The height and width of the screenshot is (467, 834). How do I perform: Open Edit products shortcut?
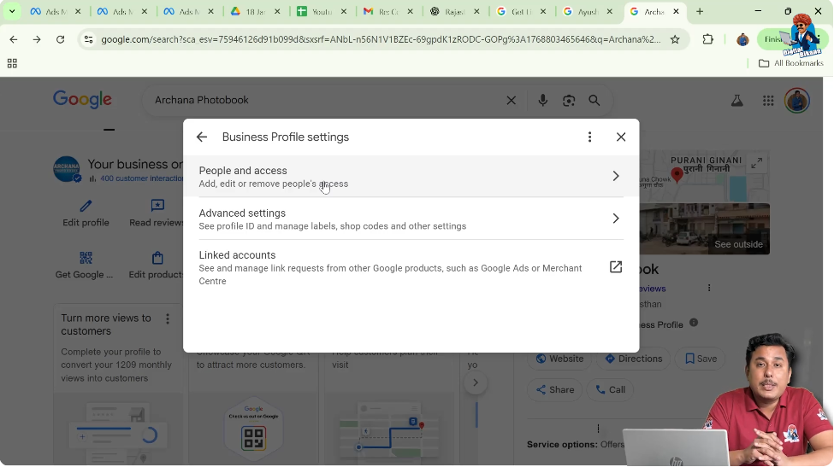pos(157,266)
